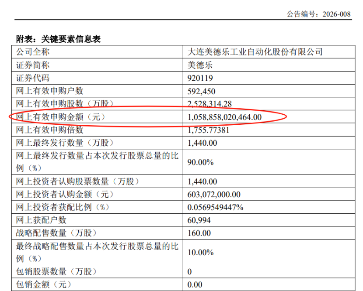
Task: Click the 1,440.00 value for 网上最终发行数量
Action: coord(202,143)
